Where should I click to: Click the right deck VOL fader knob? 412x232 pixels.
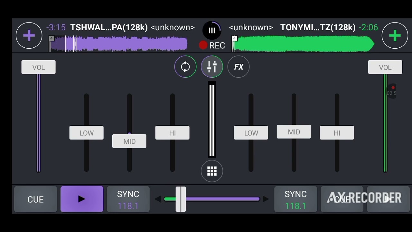click(385, 67)
